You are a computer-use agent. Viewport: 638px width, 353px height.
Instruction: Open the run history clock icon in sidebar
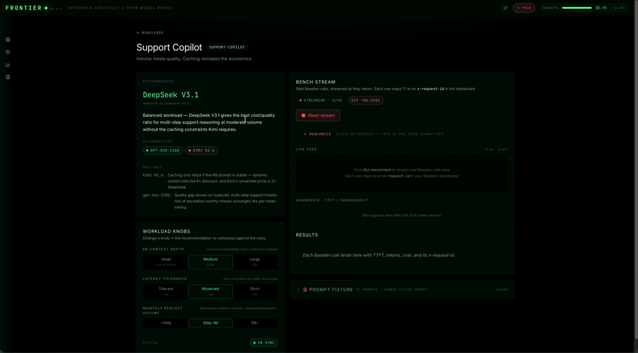[x=8, y=52]
